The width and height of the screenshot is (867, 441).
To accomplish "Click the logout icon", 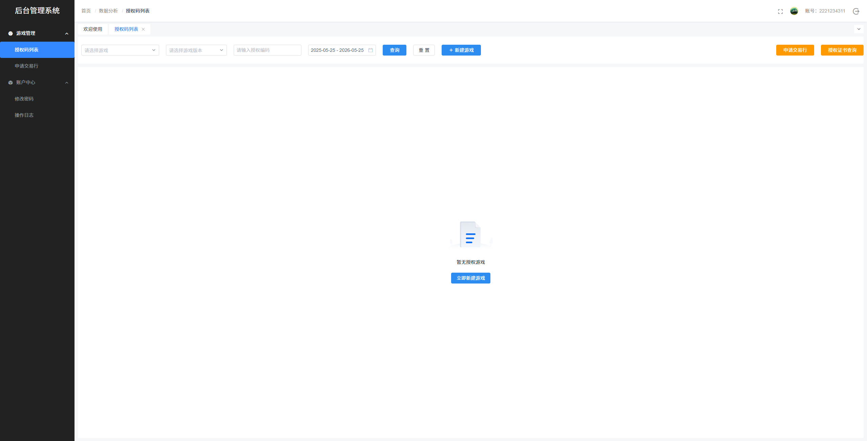I will coord(856,11).
